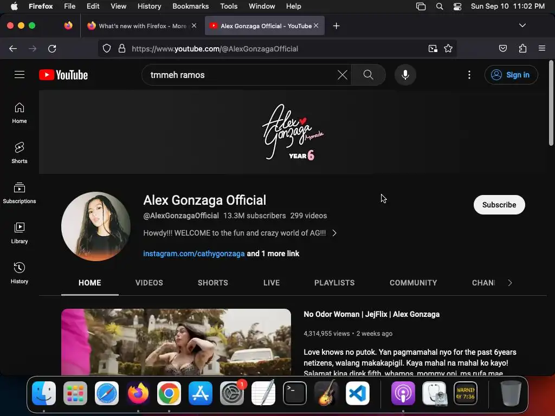
Task: Select the LIVE channel tab
Action: tap(272, 283)
